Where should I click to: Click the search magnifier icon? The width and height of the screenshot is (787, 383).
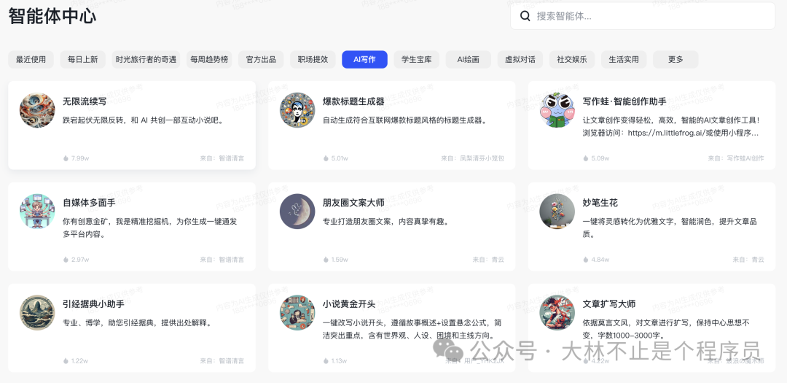[525, 16]
